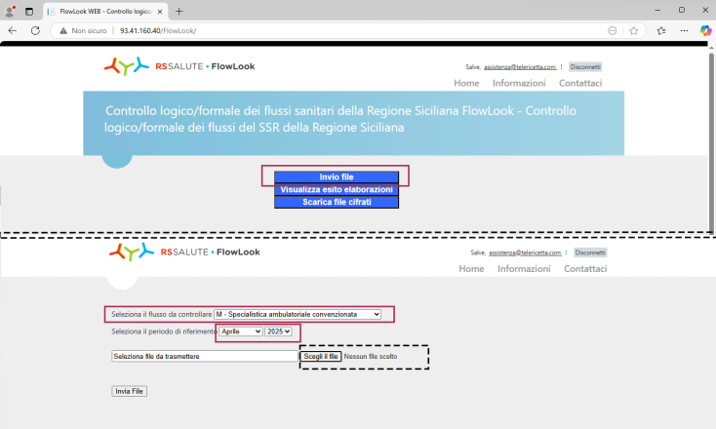
Task: Reload the FlowLook page
Action: point(36,30)
